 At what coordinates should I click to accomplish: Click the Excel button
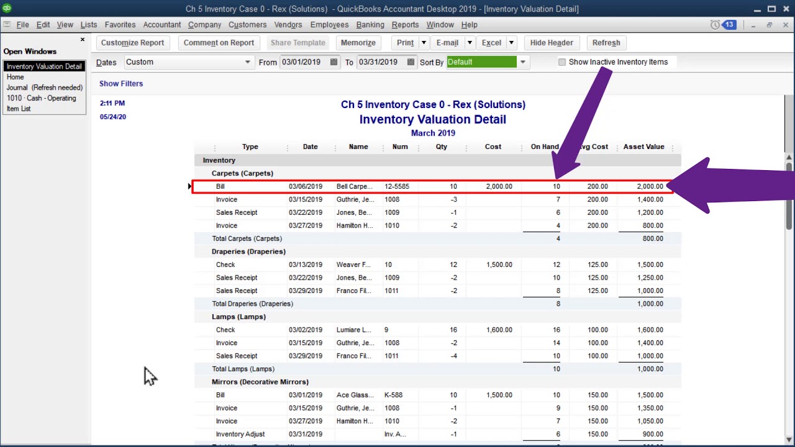pyautogui.click(x=491, y=43)
